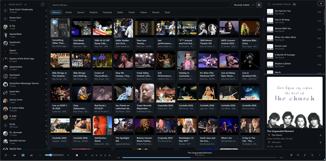Image resolution: width=326 pixels, height=161 pixels.
Task: Select upcoming track Almost With You
Action: tap(294, 30)
